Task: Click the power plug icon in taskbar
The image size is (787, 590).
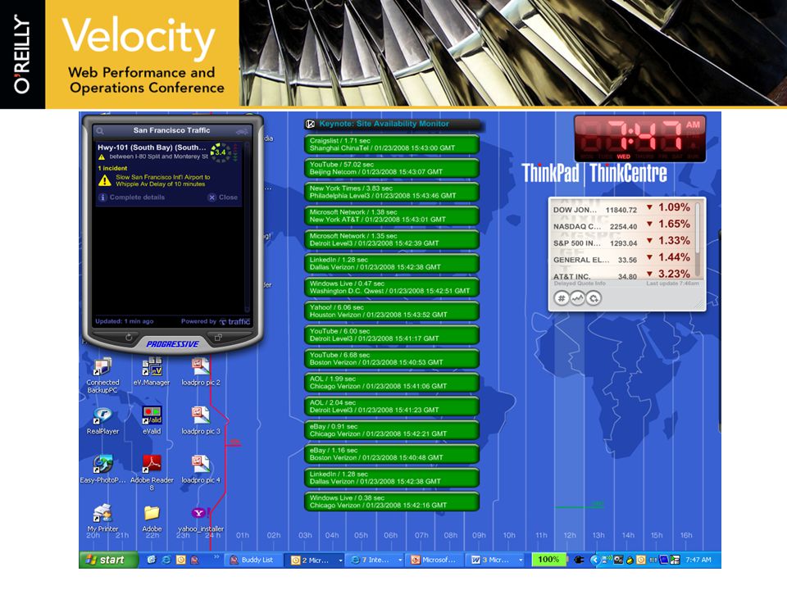Action: click(x=578, y=560)
